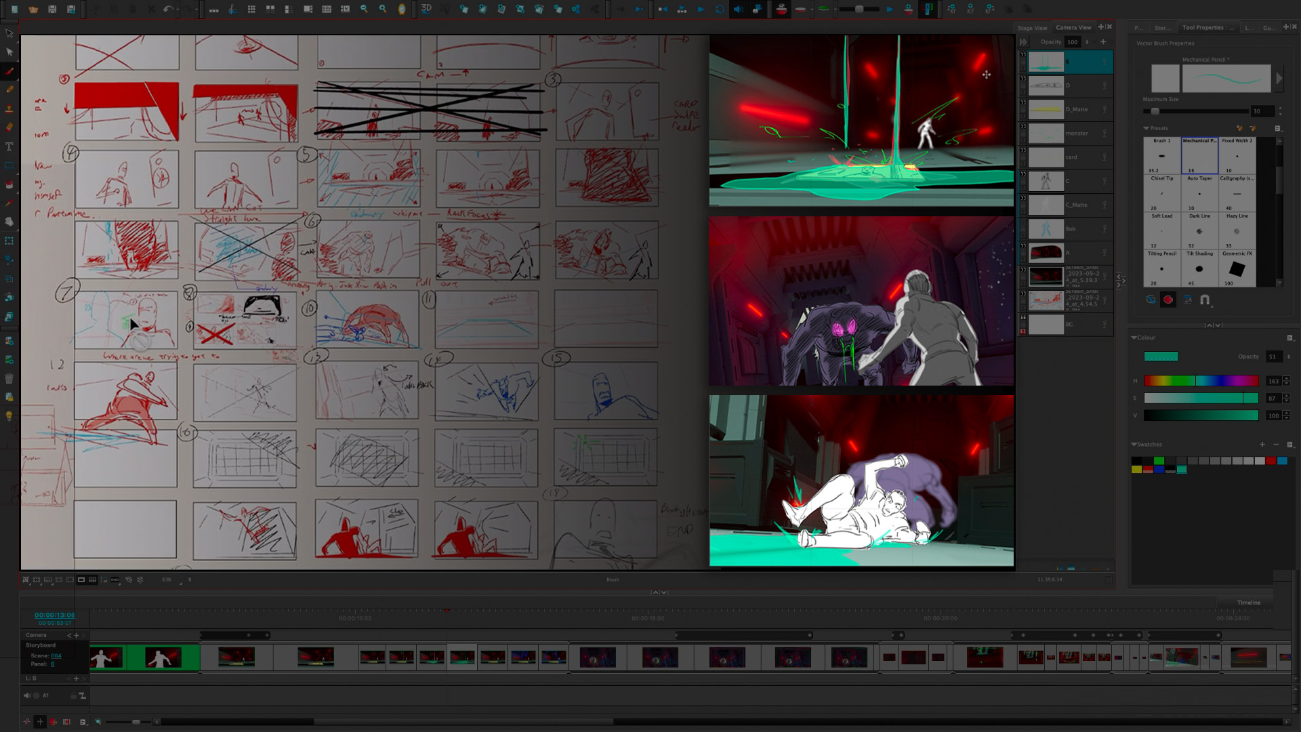Select the Brush tool in left toolbar
Screen dimensions: 1301x732
click(9, 70)
